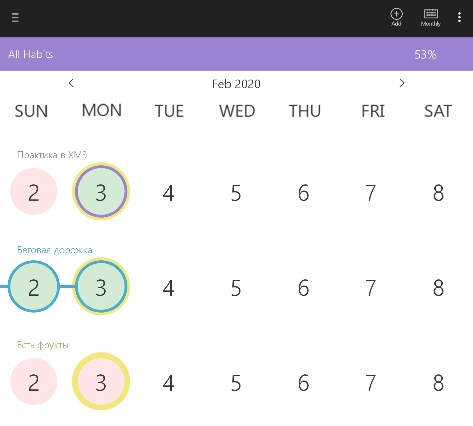Toggle day 3 for Есть фрукты

101,382
